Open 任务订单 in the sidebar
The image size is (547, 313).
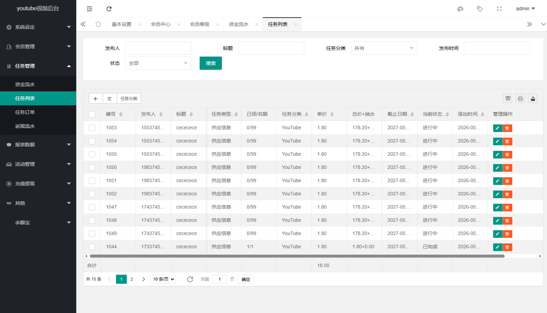[x=38, y=112]
